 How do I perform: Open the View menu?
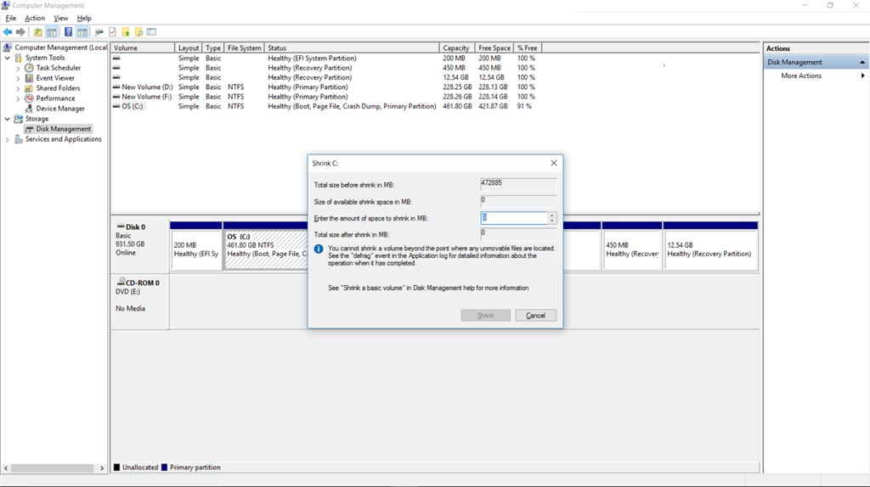(60, 19)
